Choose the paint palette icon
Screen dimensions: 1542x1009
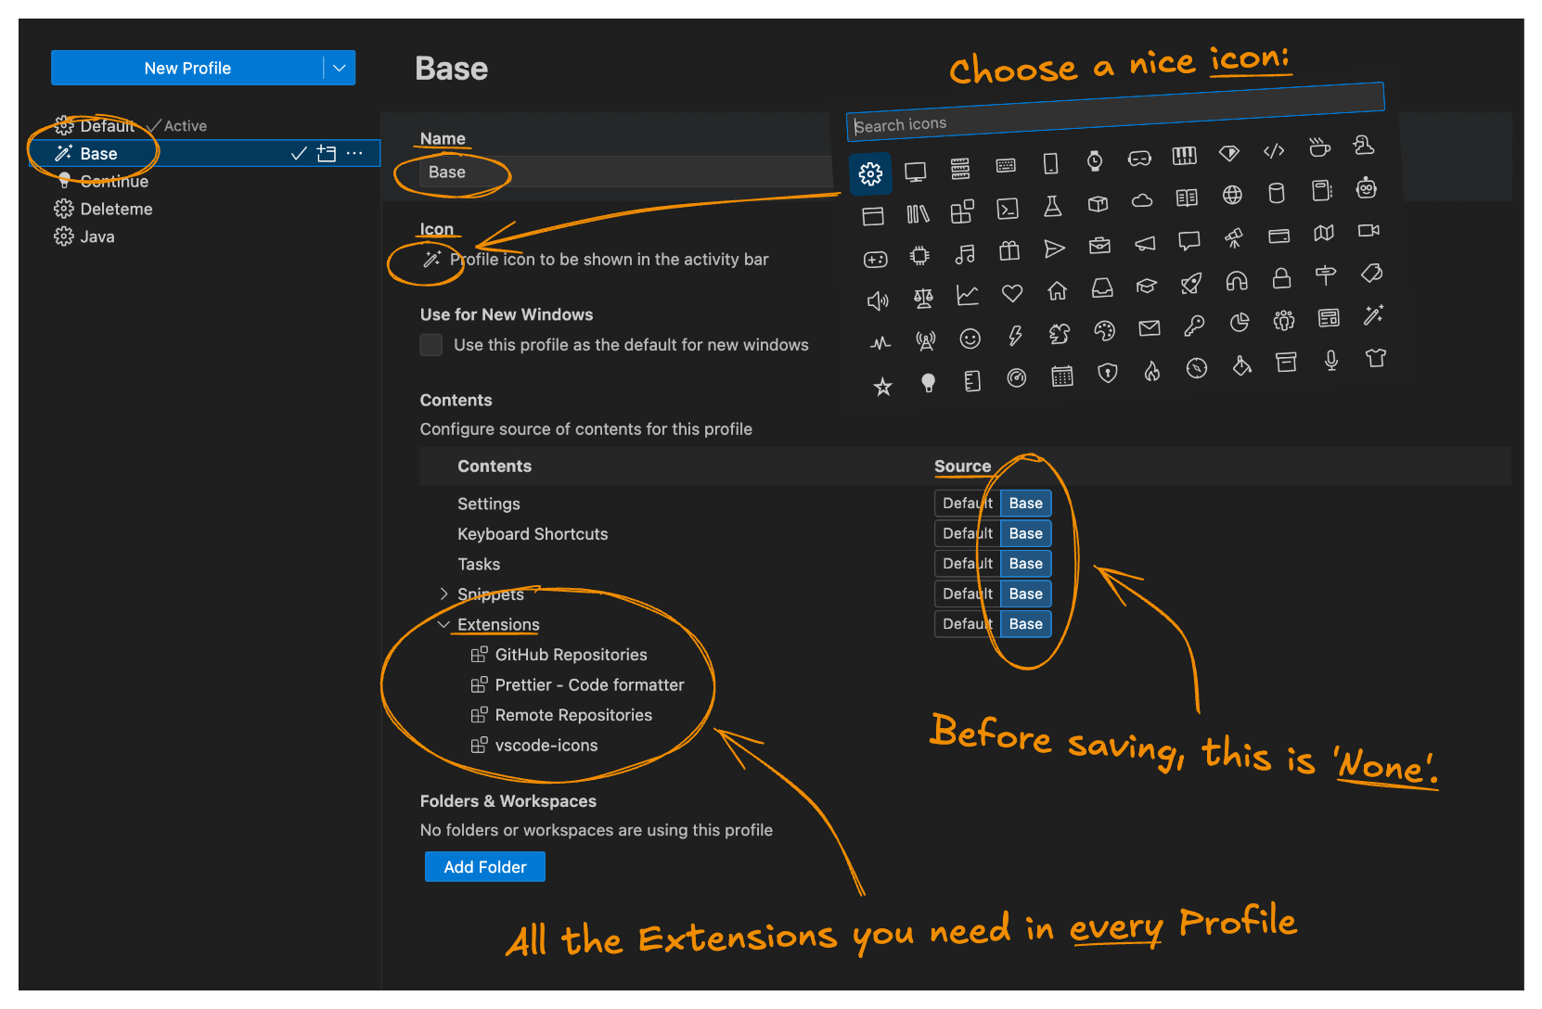pos(1104,331)
